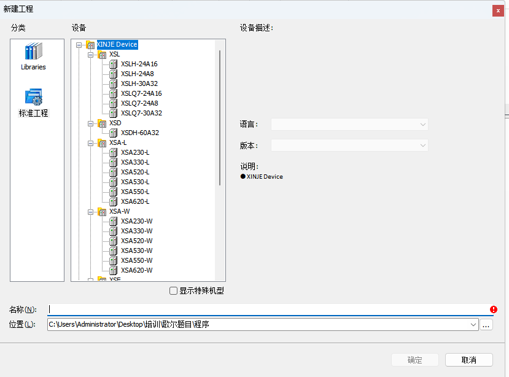Select XSA530-W in device tree
Image resolution: width=509 pixels, height=377 pixels.
137,251
